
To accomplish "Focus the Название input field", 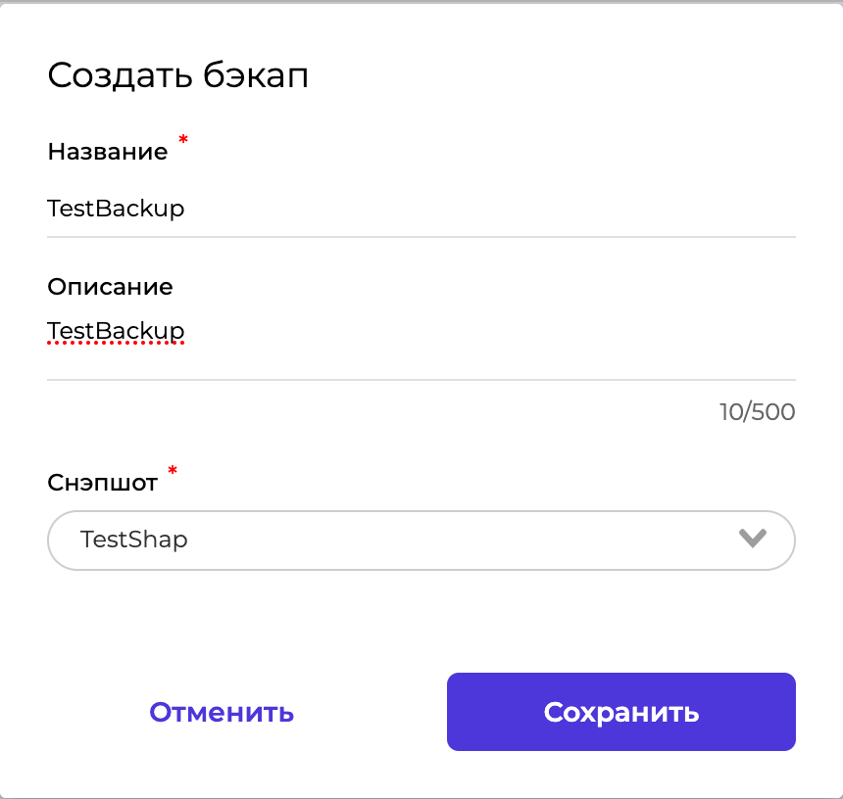I will [x=421, y=209].
